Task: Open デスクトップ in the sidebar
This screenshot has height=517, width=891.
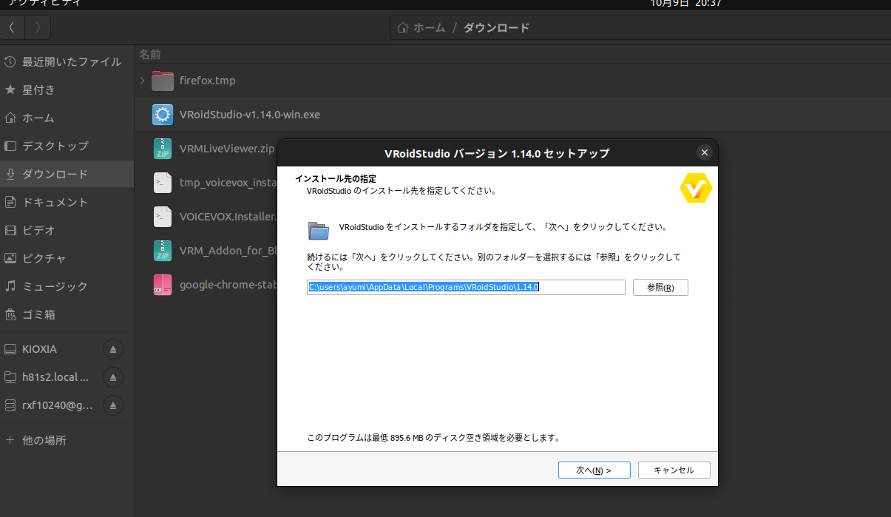Action: click(x=67, y=146)
